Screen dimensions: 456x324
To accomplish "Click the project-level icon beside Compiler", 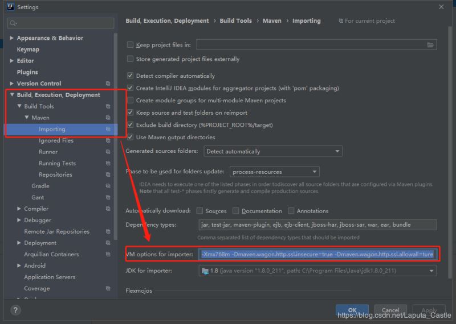I will 108,209.
